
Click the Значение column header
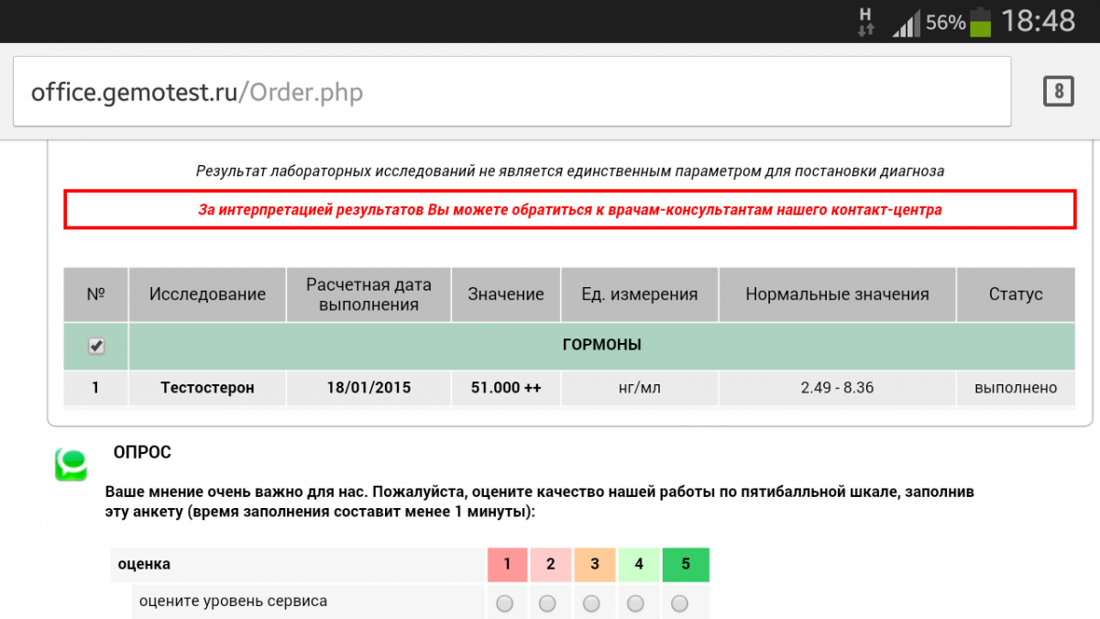click(506, 294)
